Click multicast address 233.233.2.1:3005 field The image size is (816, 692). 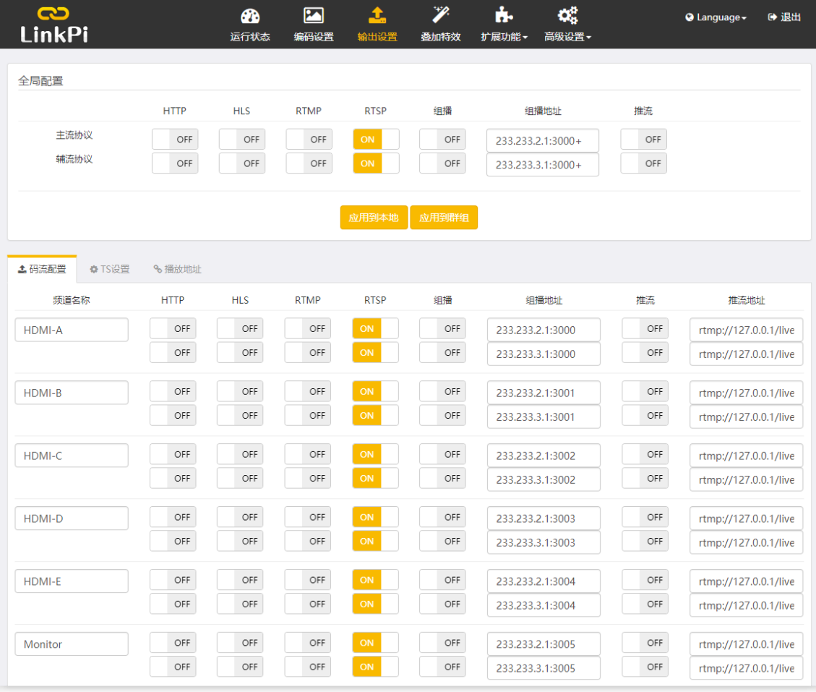click(544, 644)
